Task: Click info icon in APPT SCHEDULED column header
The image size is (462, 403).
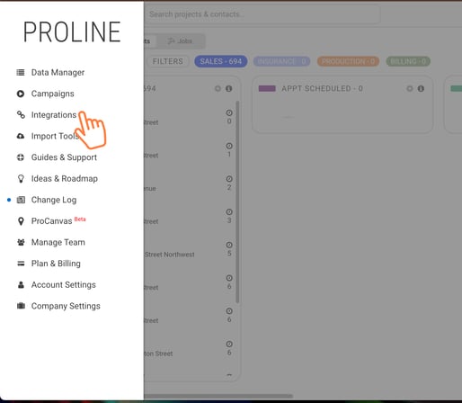Action: tap(421, 88)
